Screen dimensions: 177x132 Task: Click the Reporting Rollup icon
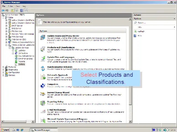pyautogui.click(x=43, y=103)
